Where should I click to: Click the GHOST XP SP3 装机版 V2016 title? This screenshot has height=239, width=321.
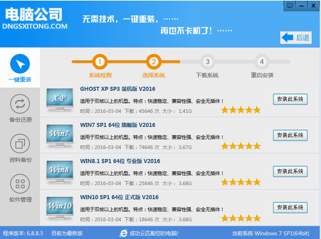click(x=118, y=89)
